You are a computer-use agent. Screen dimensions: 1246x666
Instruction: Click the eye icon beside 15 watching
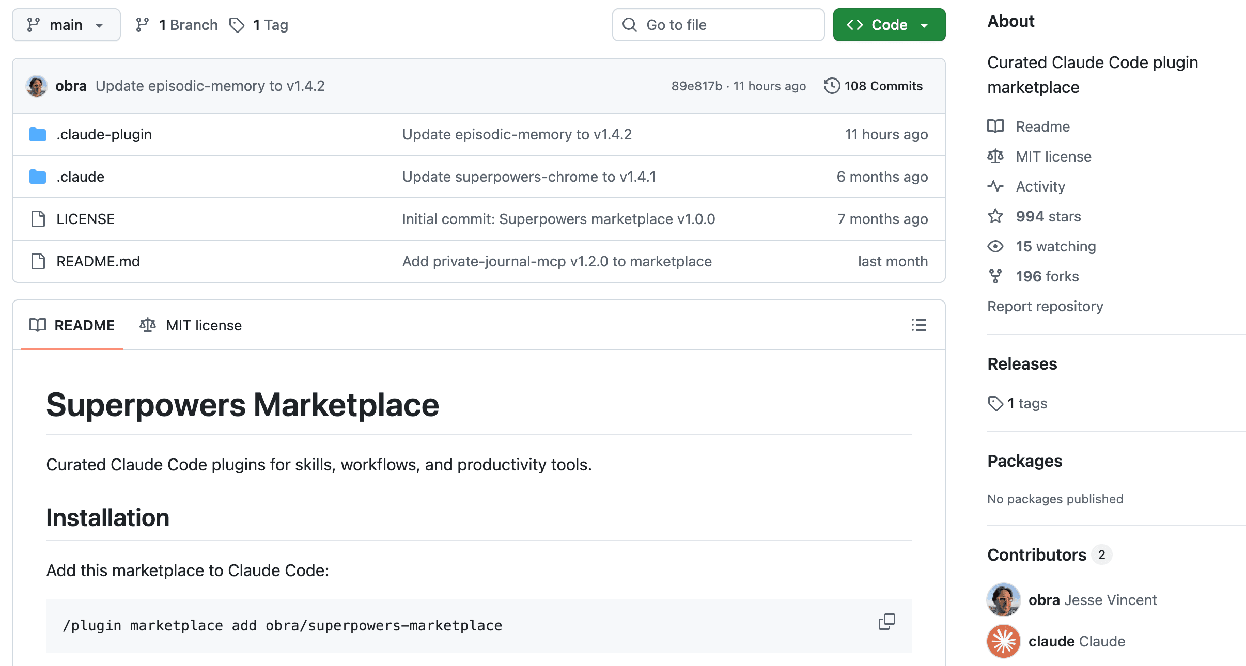(x=995, y=246)
